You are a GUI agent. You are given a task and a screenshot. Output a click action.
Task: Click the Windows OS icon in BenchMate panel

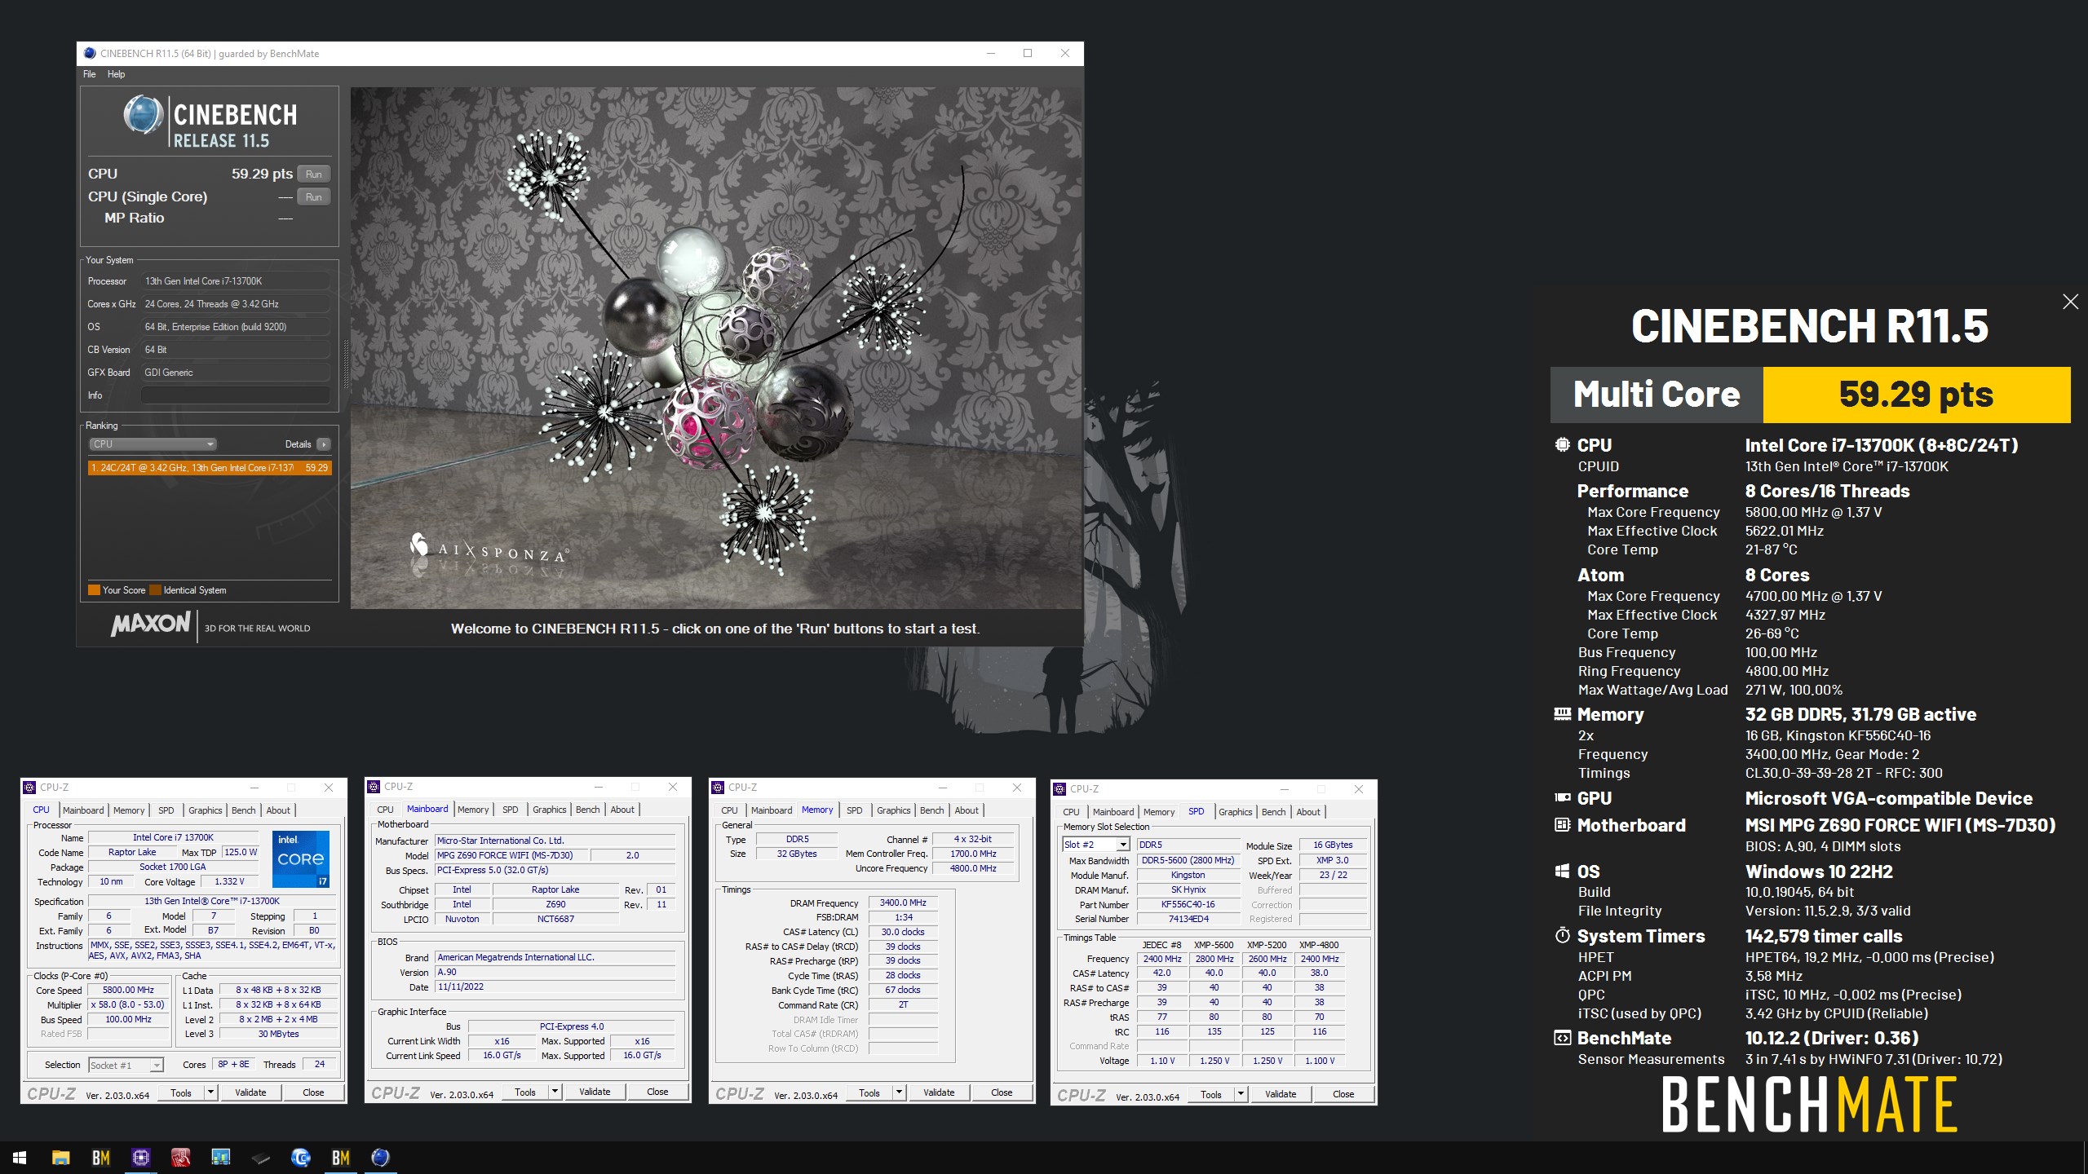1562,872
